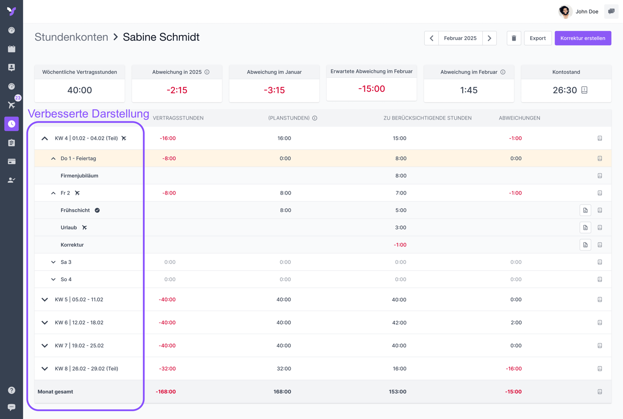Screen dimensions: 623x419
Task: Expand the Sa 3 day row
Action: (x=53, y=262)
